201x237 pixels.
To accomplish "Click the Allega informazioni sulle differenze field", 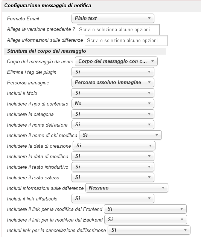I will point(126,41).
